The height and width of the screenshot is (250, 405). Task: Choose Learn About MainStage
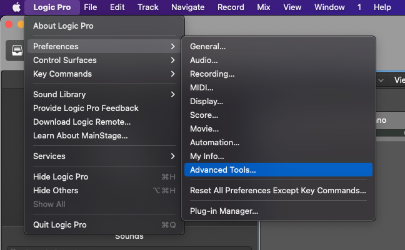pos(104,135)
